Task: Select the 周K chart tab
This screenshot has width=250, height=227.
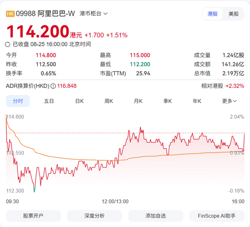Action: tap(109, 101)
